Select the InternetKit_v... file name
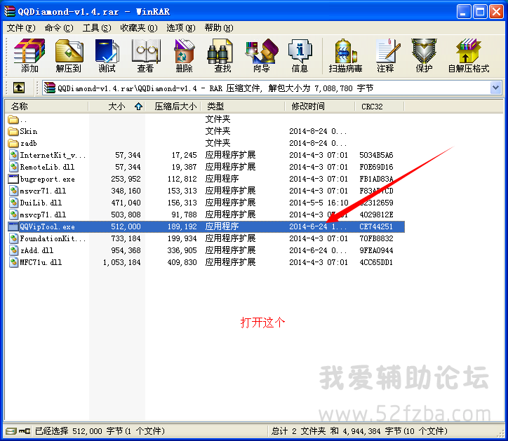 53,156
